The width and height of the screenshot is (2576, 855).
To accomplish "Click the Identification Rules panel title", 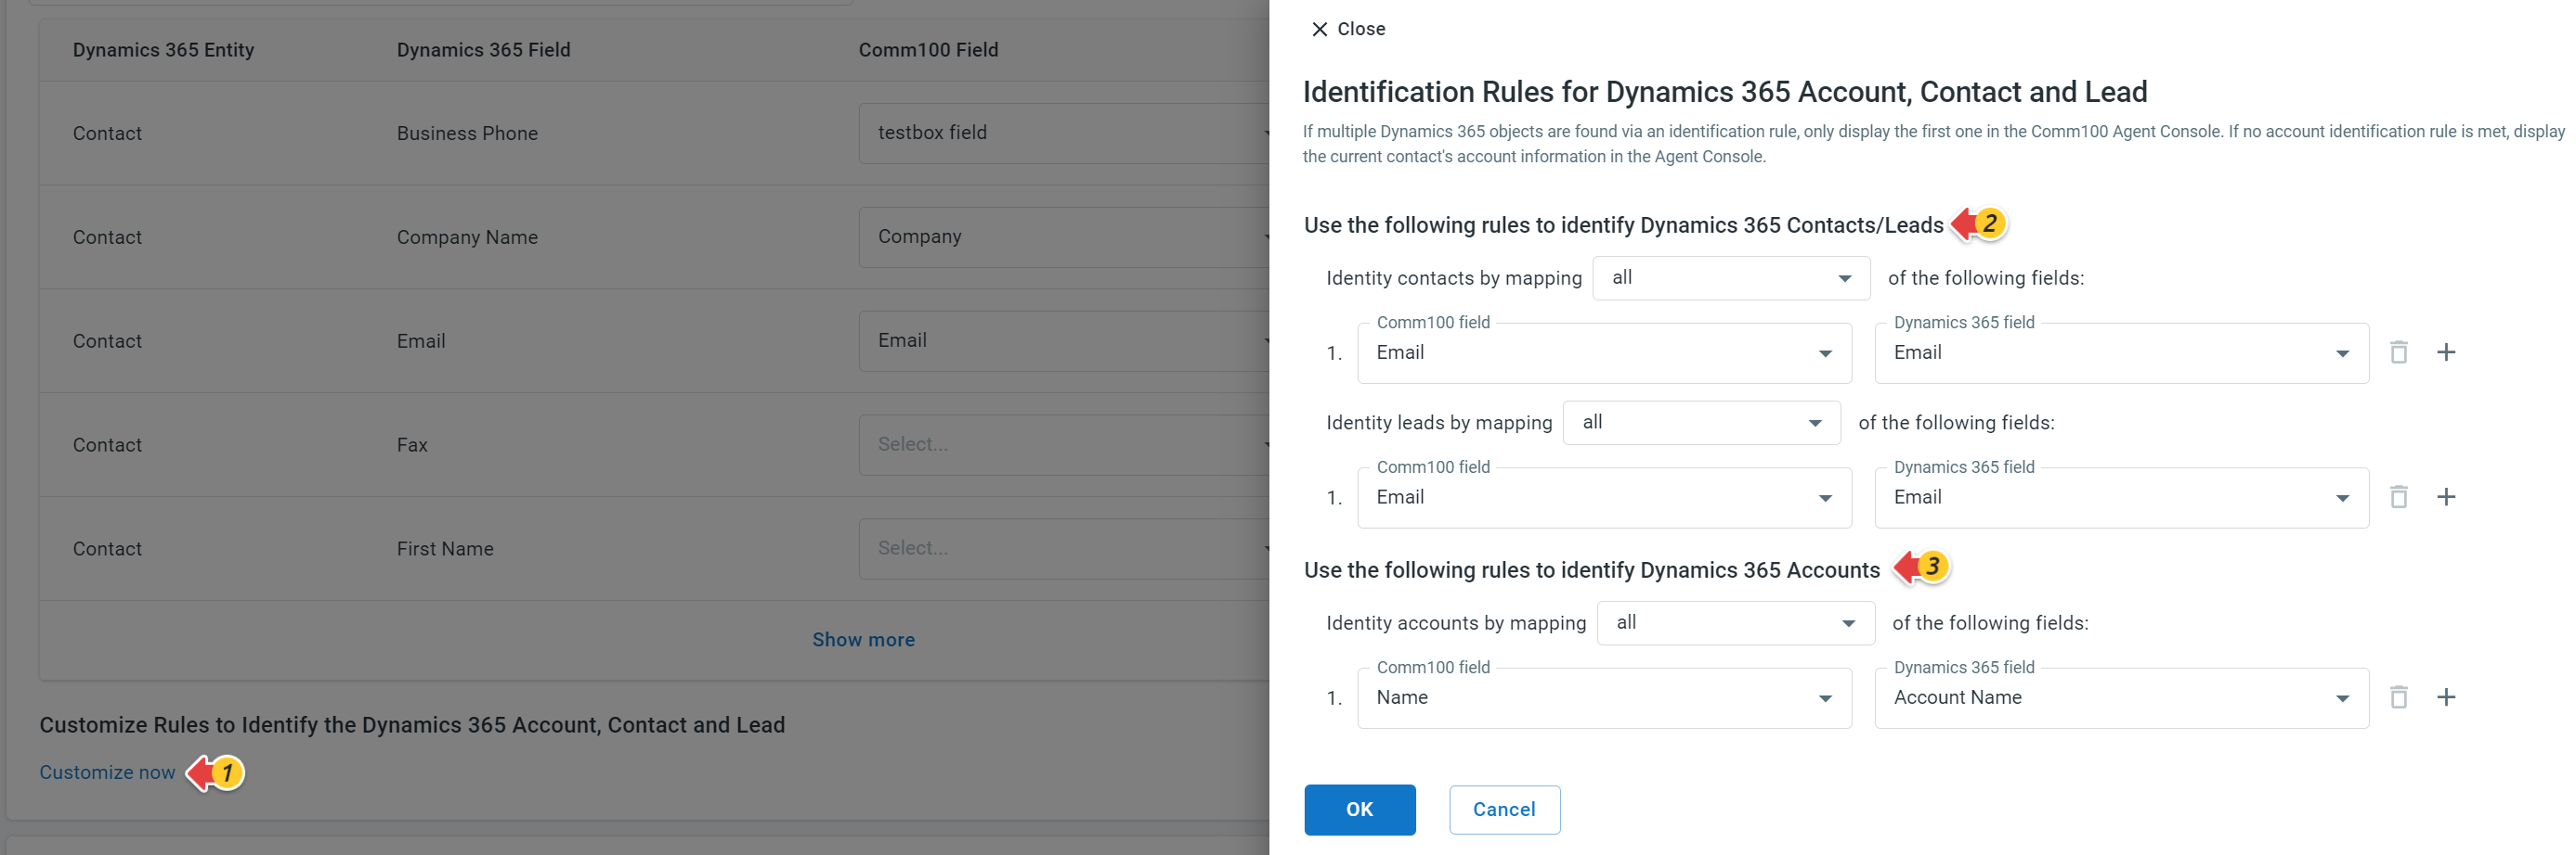I will (x=1724, y=92).
